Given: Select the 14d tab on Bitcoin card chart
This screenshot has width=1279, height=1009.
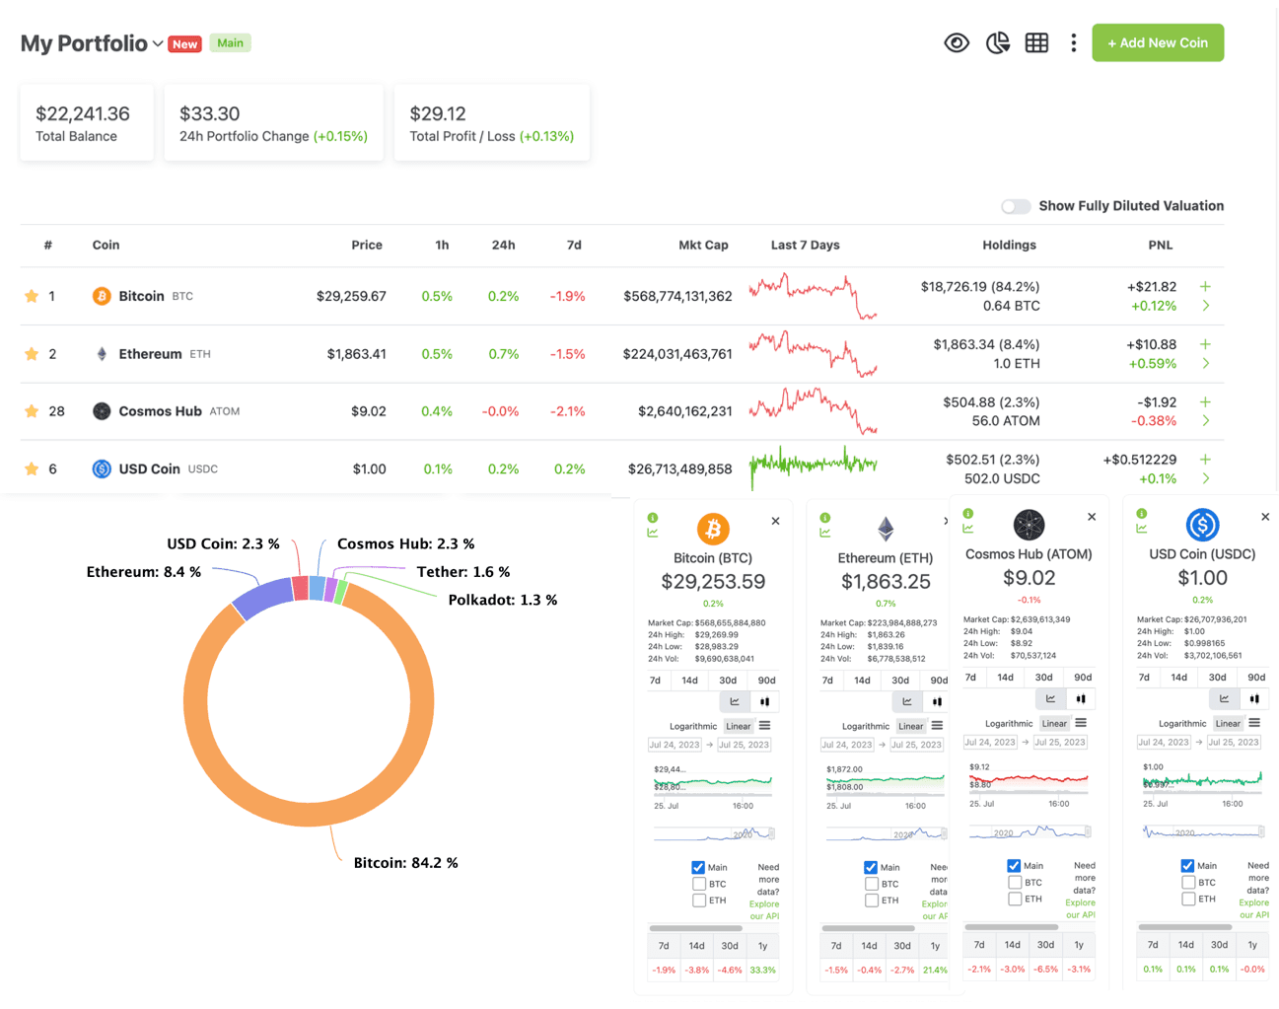Looking at the screenshot, I should click(689, 681).
